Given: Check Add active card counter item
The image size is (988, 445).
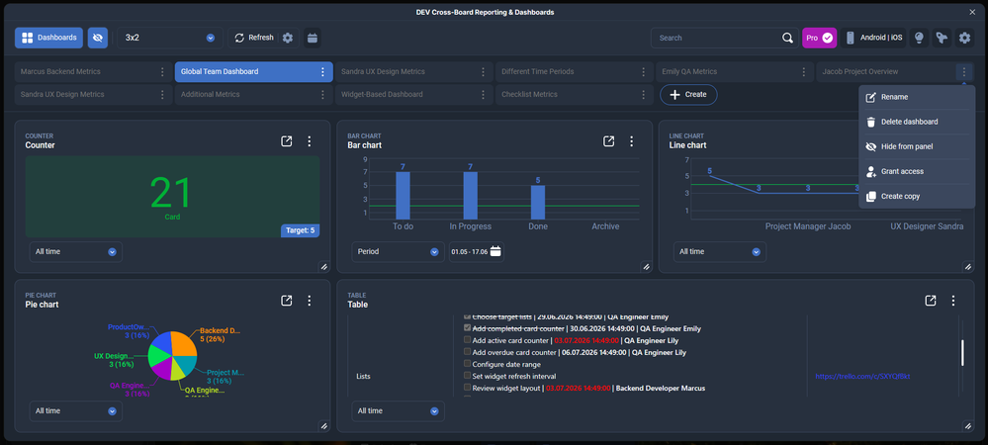Looking at the screenshot, I should [x=467, y=340].
